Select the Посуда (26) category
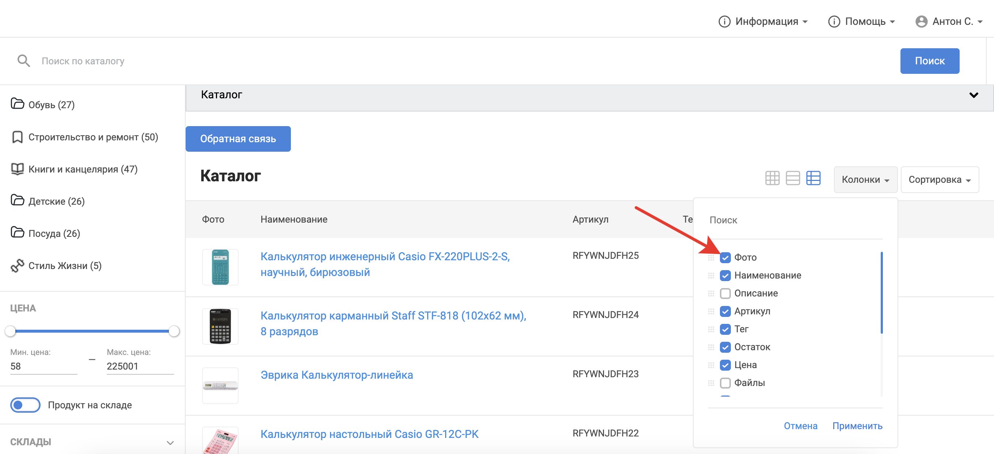The image size is (994, 454). click(54, 233)
